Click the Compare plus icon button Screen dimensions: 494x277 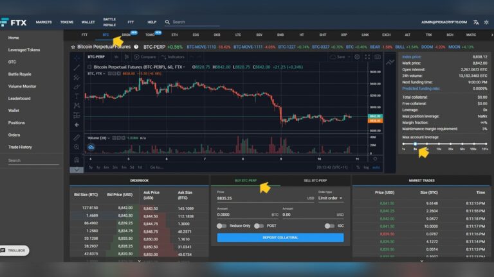(137, 57)
